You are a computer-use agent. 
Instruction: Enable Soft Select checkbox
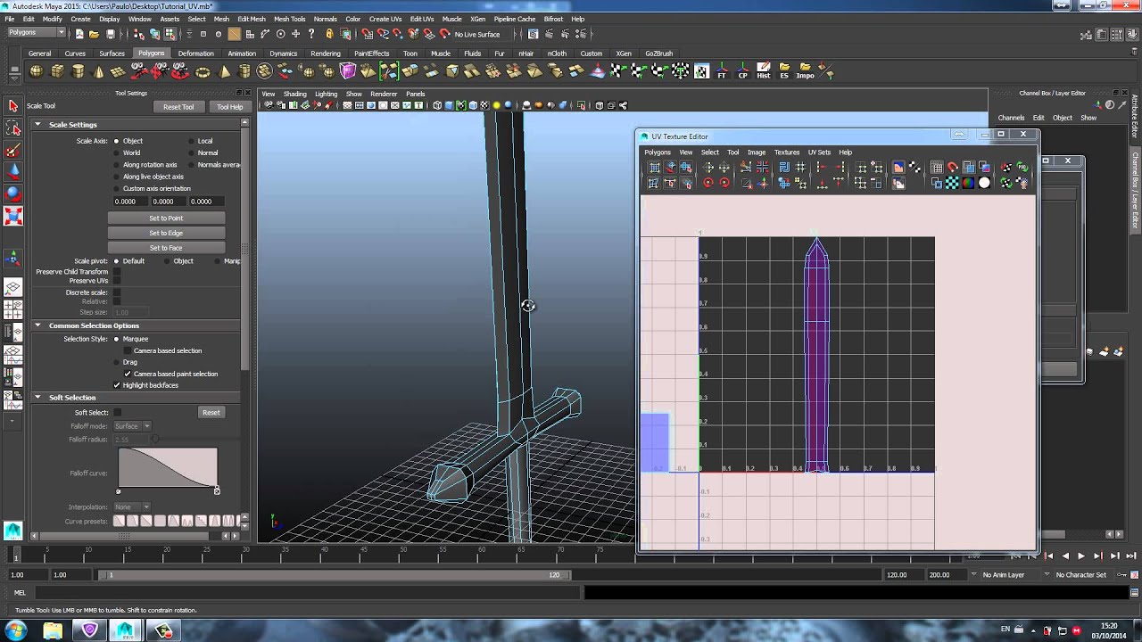coord(117,413)
